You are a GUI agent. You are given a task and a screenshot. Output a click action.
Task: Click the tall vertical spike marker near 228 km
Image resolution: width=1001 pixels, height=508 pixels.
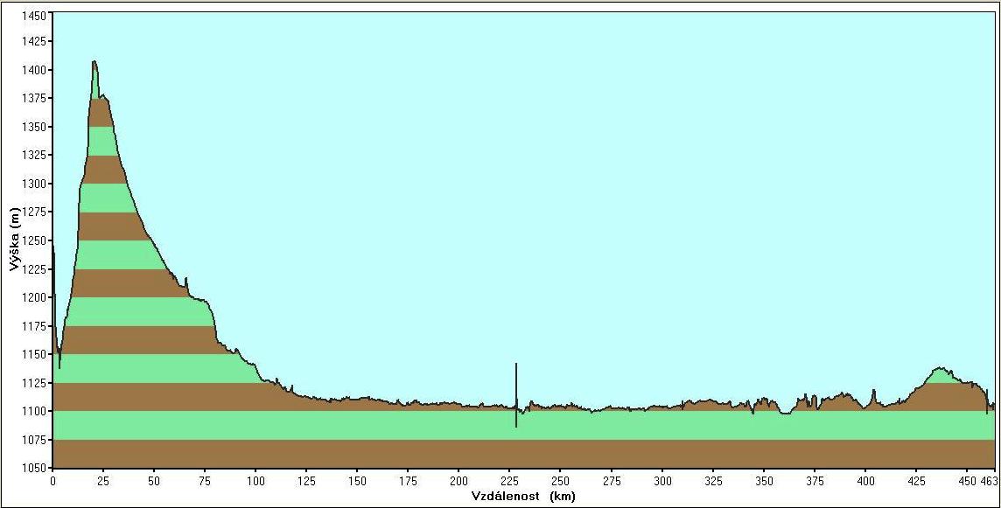coord(516,394)
